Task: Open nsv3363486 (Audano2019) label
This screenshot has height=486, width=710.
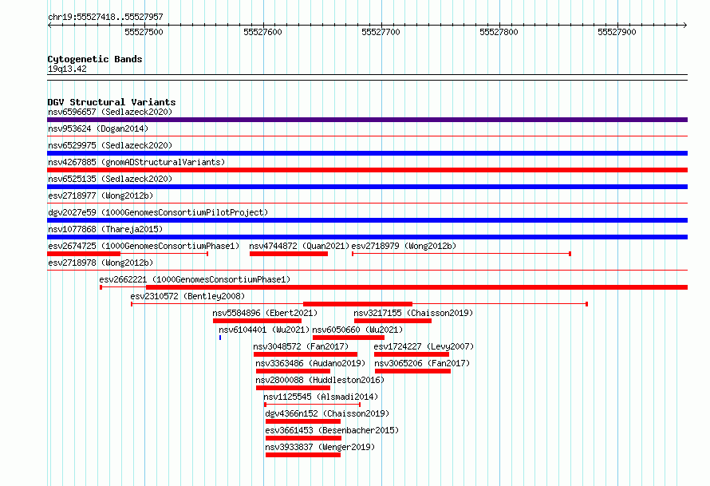Action: [310, 363]
